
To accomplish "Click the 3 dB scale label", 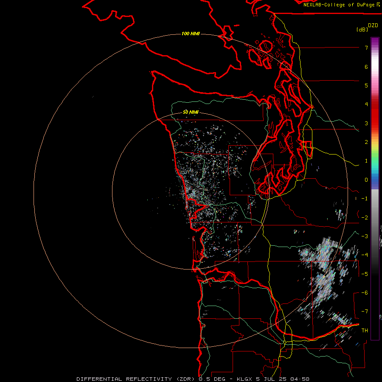I will 366,123.
